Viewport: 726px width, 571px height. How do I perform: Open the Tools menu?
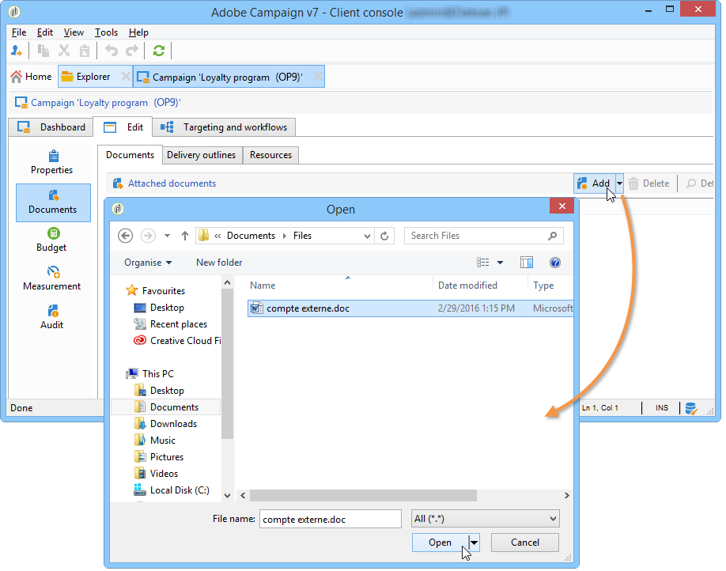107,32
